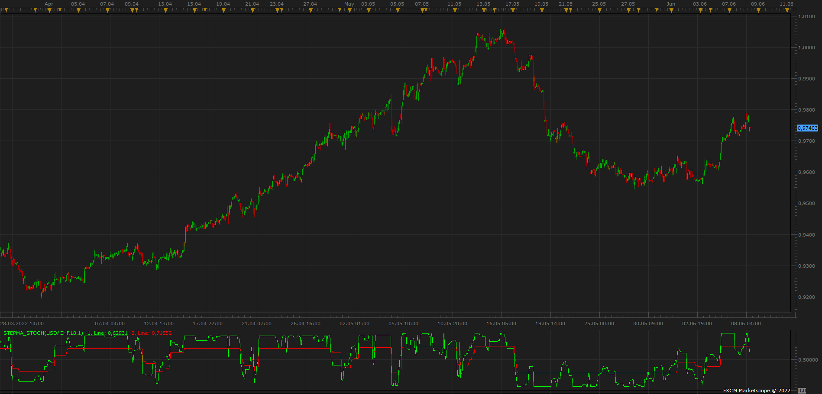Select the green '1. Line: 0,62931' value
This screenshot has height=394, width=822.
click(x=107, y=333)
